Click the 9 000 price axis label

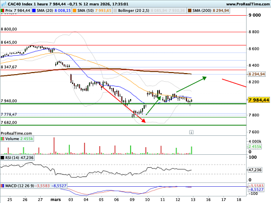coord(255,15)
